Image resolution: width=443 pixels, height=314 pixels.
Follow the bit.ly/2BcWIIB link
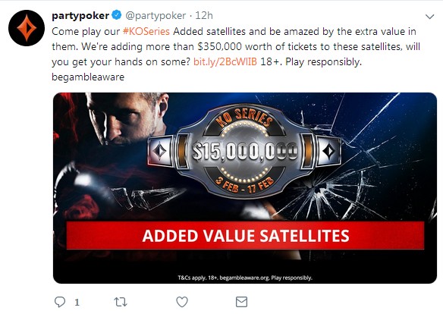[x=225, y=61]
